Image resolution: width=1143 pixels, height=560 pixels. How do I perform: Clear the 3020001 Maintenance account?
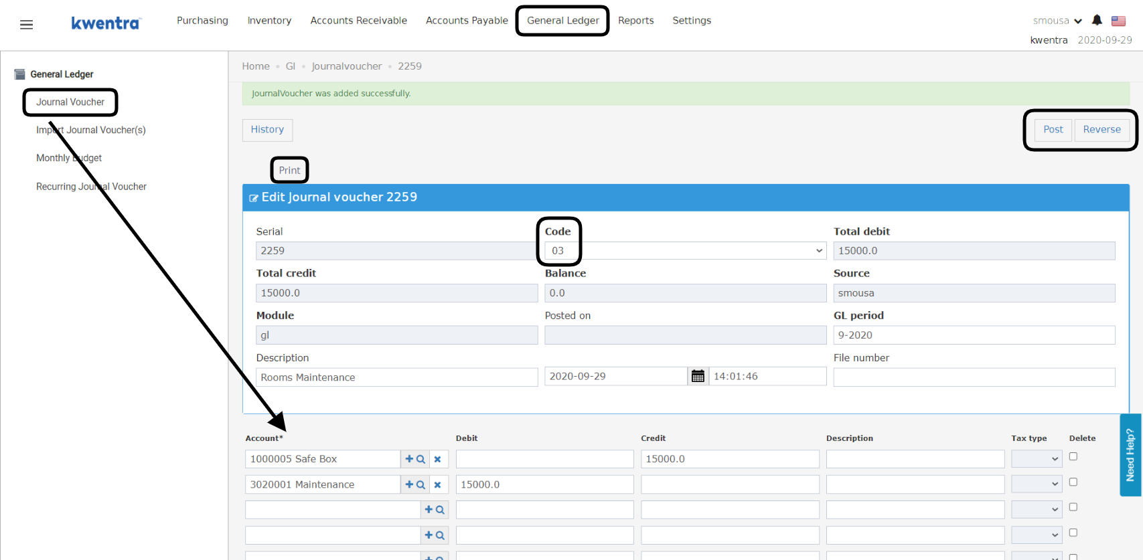tap(437, 484)
